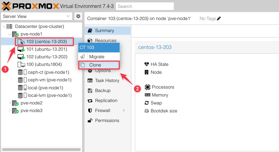Collapse the pve-node1 tree branch

[10, 34]
